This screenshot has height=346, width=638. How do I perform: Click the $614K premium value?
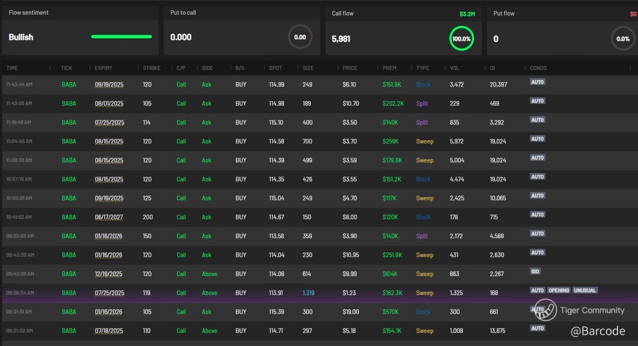[x=390, y=274]
